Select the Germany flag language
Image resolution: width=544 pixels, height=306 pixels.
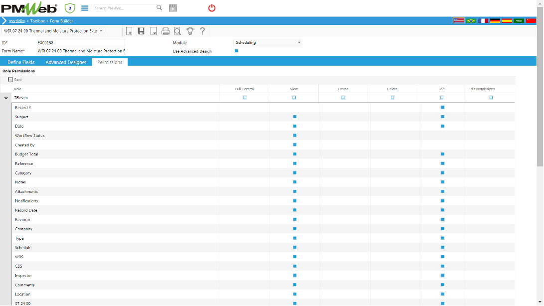(x=495, y=20)
